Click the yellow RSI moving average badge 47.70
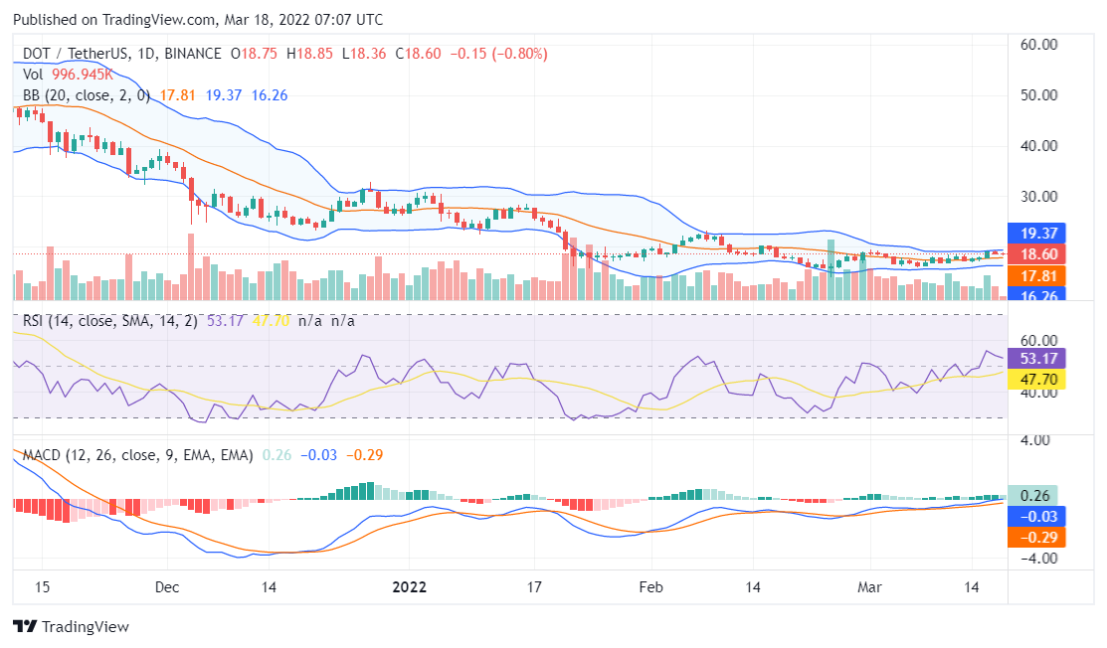Image resolution: width=1107 pixels, height=648 pixels. [1039, 379]
